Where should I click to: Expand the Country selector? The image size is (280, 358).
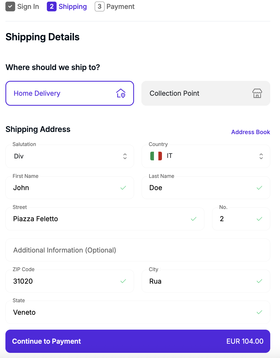point(206,156)
